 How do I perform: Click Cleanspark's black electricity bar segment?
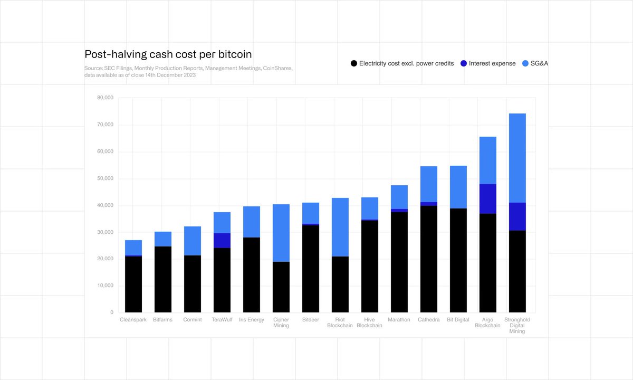tap(133, 284)
